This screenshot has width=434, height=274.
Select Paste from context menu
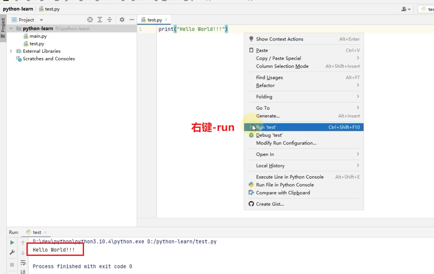(x=304, y=50)
